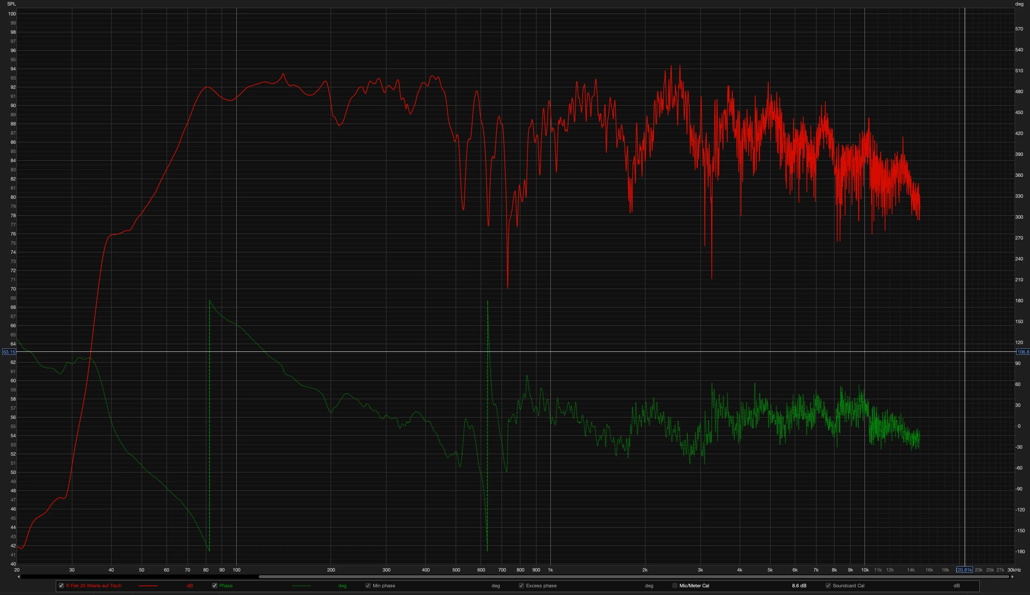The width and height of the screenshot is (1030, 595).
Task: Click the red line swatch in the legend
Action: (148, 586)
